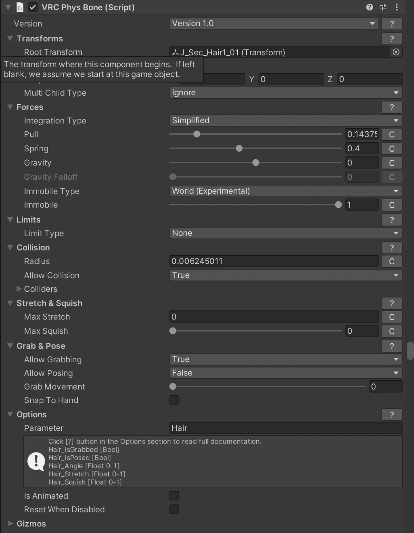Viewport: 414px width, 533px height.
Task: Click the Immobile slider handle
Action: (338, 205)
